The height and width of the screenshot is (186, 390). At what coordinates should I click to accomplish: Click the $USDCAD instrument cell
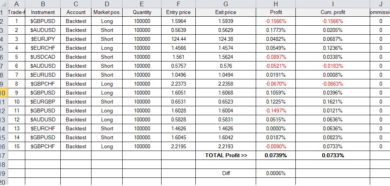coord(43,57)
